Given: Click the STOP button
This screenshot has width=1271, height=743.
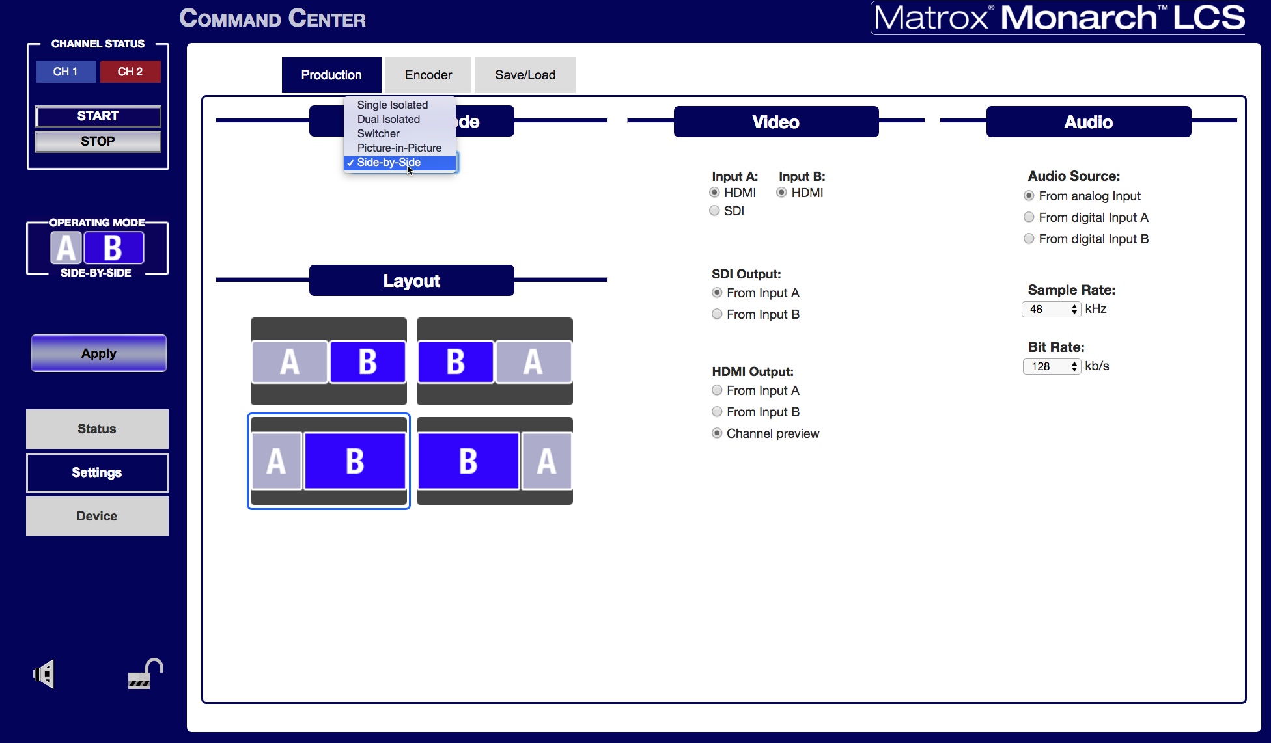Looking at the screenshot, I should pos(98,141).
